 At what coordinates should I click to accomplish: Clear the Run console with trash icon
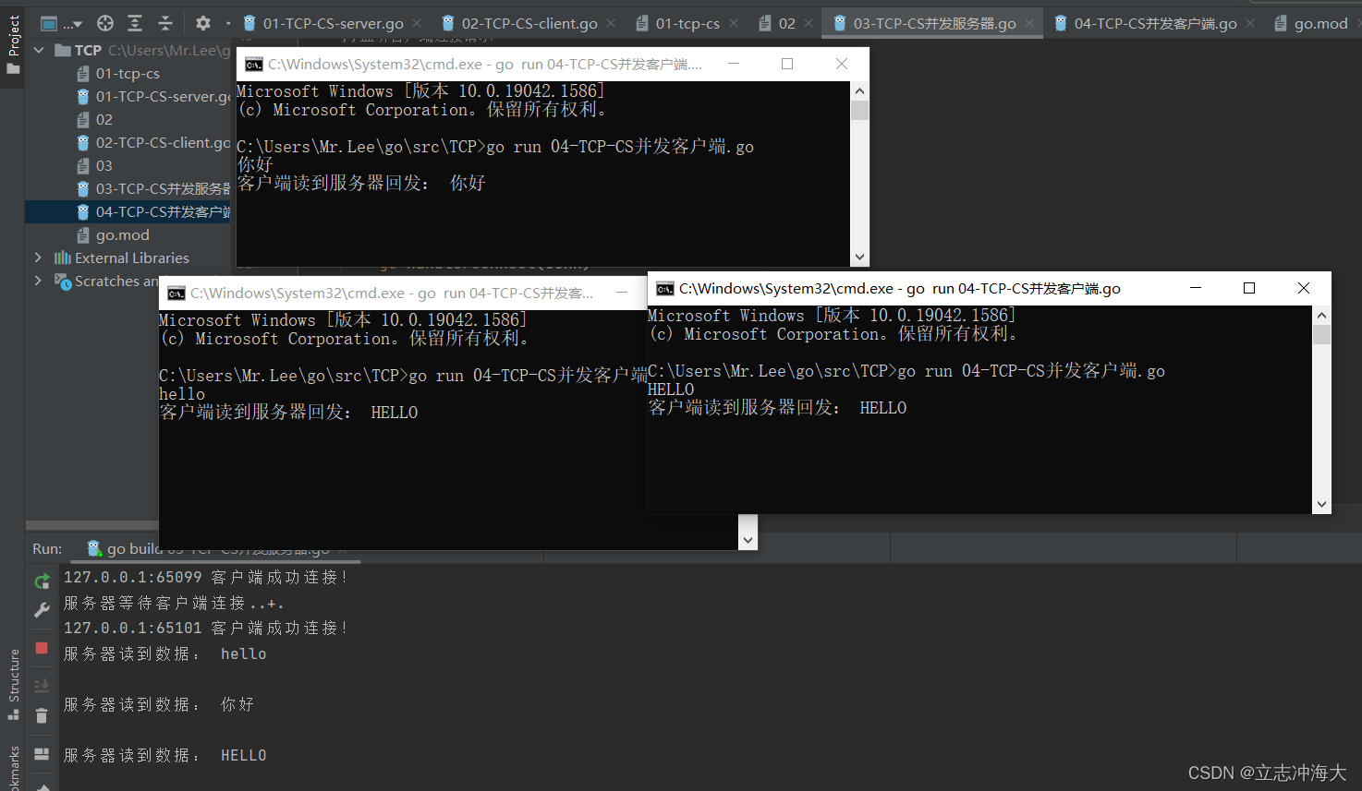pos(42,715)
